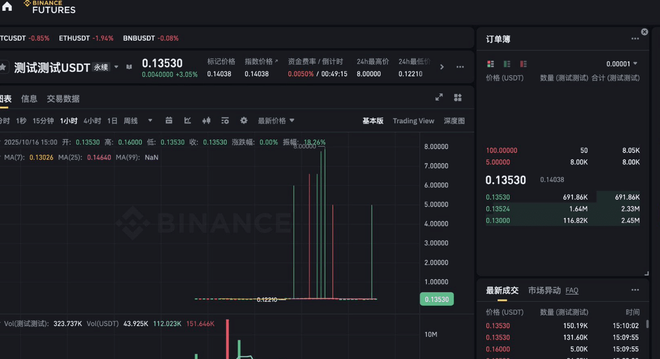
Task: Select the 4小时 timeframe
Action: (92, 121)
